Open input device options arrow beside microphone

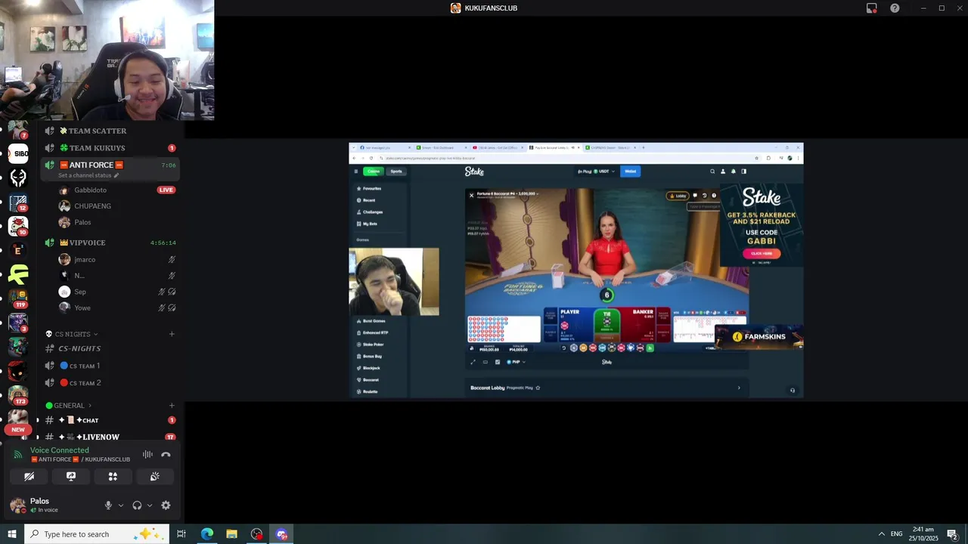tap(120, 505)
